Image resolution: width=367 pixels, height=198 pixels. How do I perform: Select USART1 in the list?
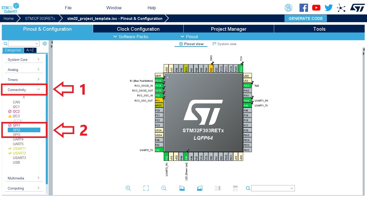pos(19,148)
